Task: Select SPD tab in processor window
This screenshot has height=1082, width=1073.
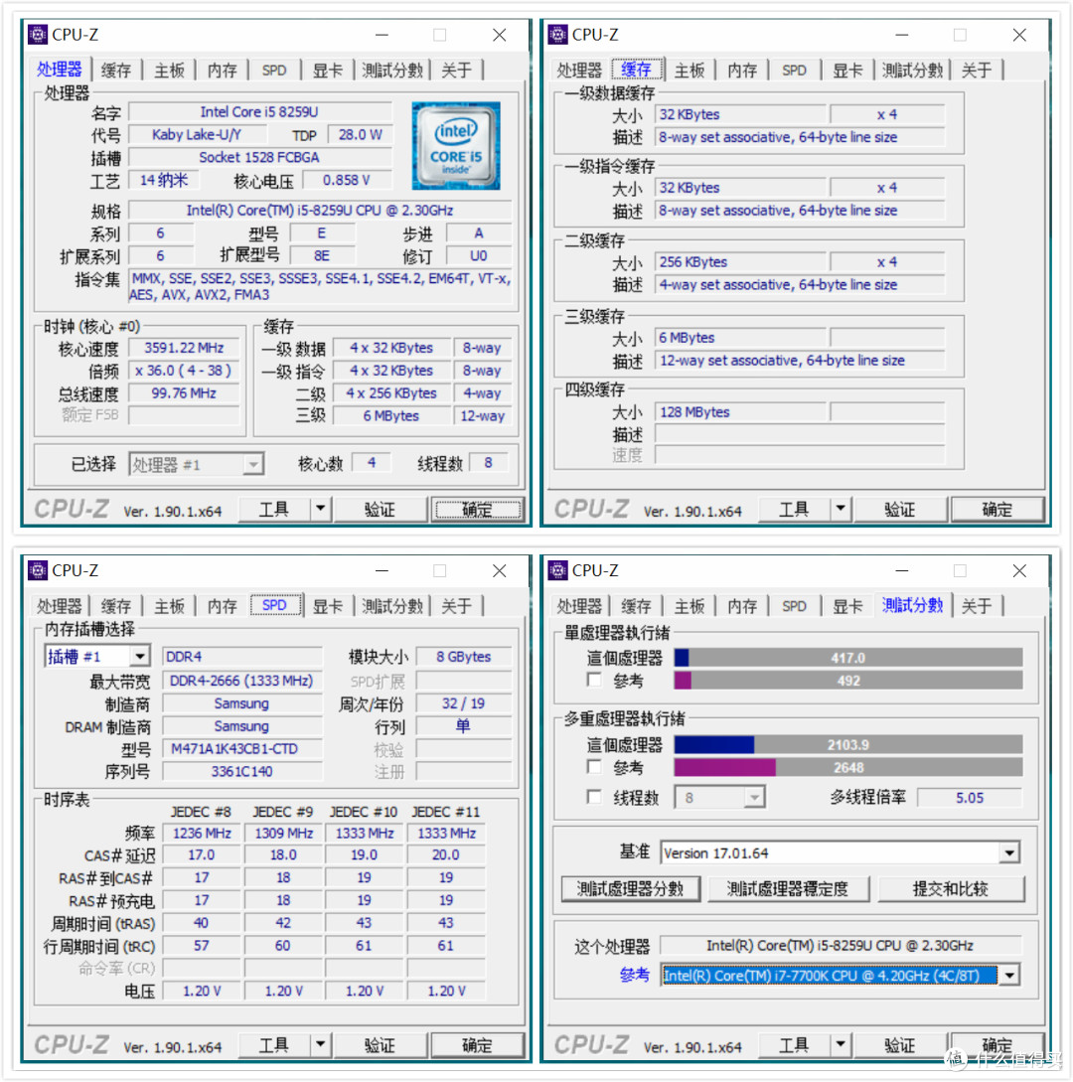Action: tap(274, 70)
